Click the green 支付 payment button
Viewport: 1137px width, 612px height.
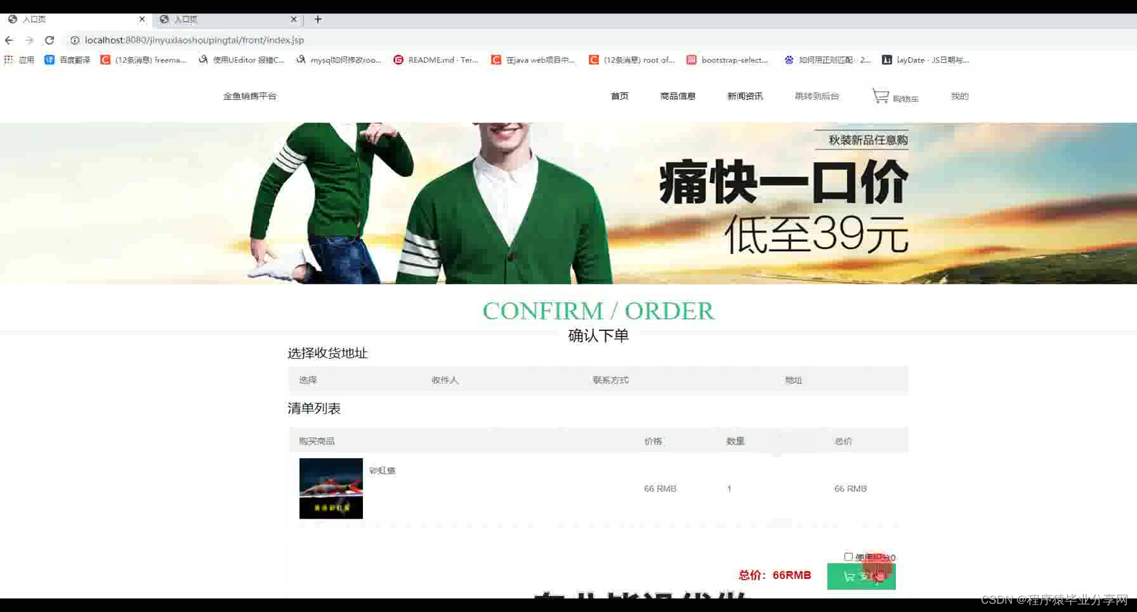(x=861, y=576)
